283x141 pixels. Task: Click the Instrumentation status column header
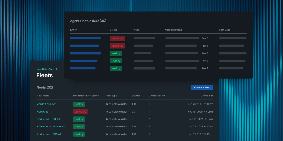[x=86, y=96]
